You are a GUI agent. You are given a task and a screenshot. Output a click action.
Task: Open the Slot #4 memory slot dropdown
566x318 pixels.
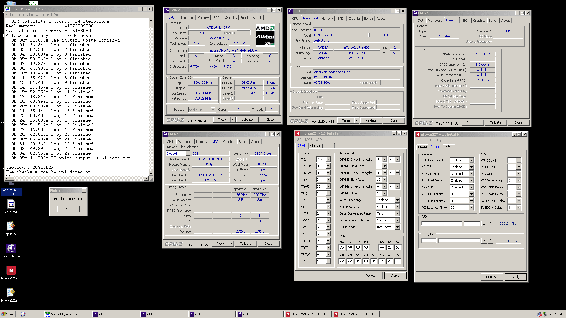(x=188, y=153)
